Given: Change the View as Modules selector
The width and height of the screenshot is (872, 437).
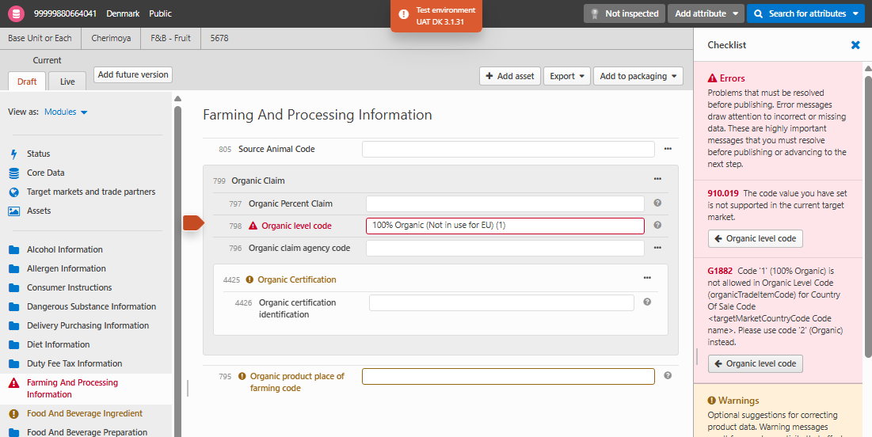Looking at the screenshot, I should pyautogui.click(x=66, y=112).
